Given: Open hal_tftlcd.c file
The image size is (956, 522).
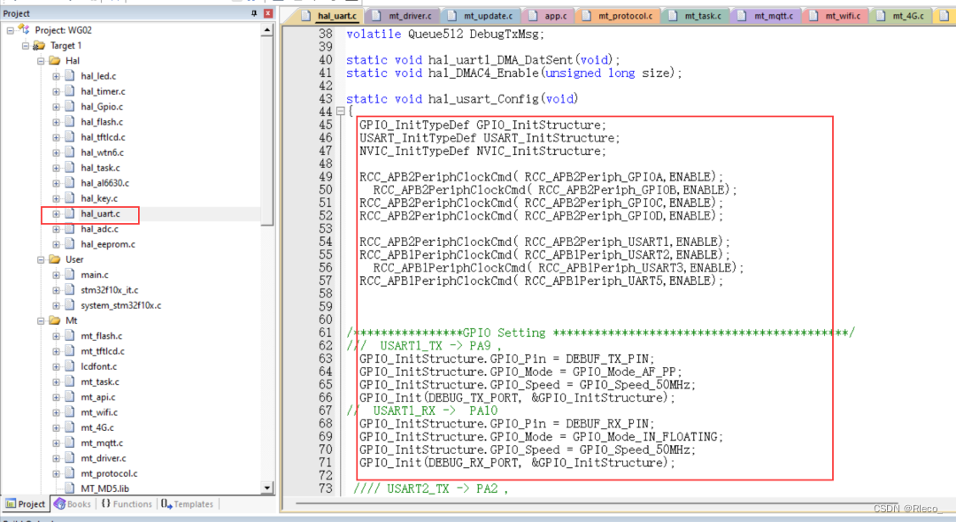Looking at the screenshot, I should (103, 137).
